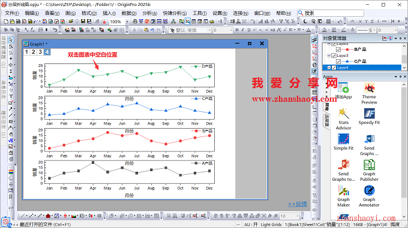Launch the Speedy Fit app
The width and height of the screenshot is (408, 228).
(369, 117)
